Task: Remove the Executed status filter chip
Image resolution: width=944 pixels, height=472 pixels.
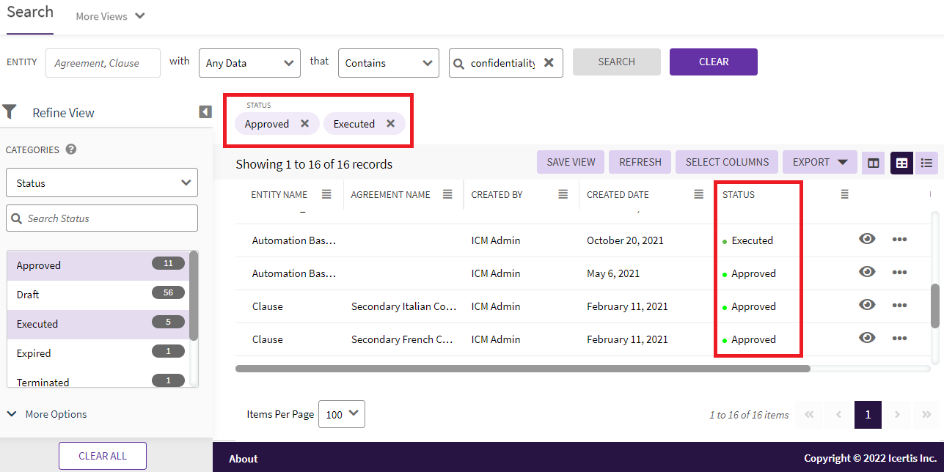Action: (390, 124)
